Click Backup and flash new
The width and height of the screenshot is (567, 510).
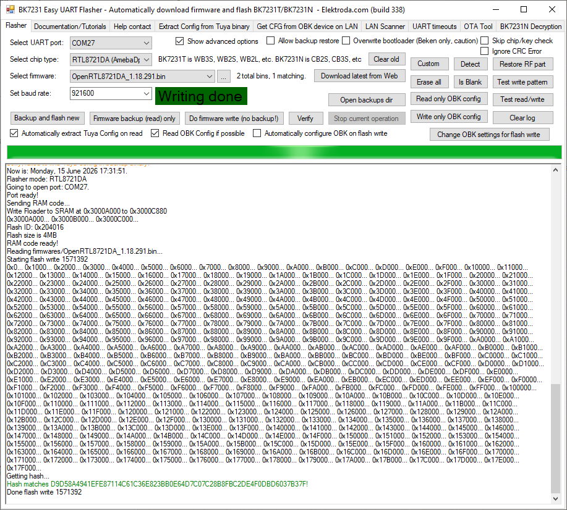[x=47, y=118]
